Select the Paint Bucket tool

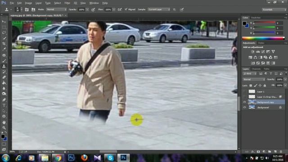click(4, 83)
